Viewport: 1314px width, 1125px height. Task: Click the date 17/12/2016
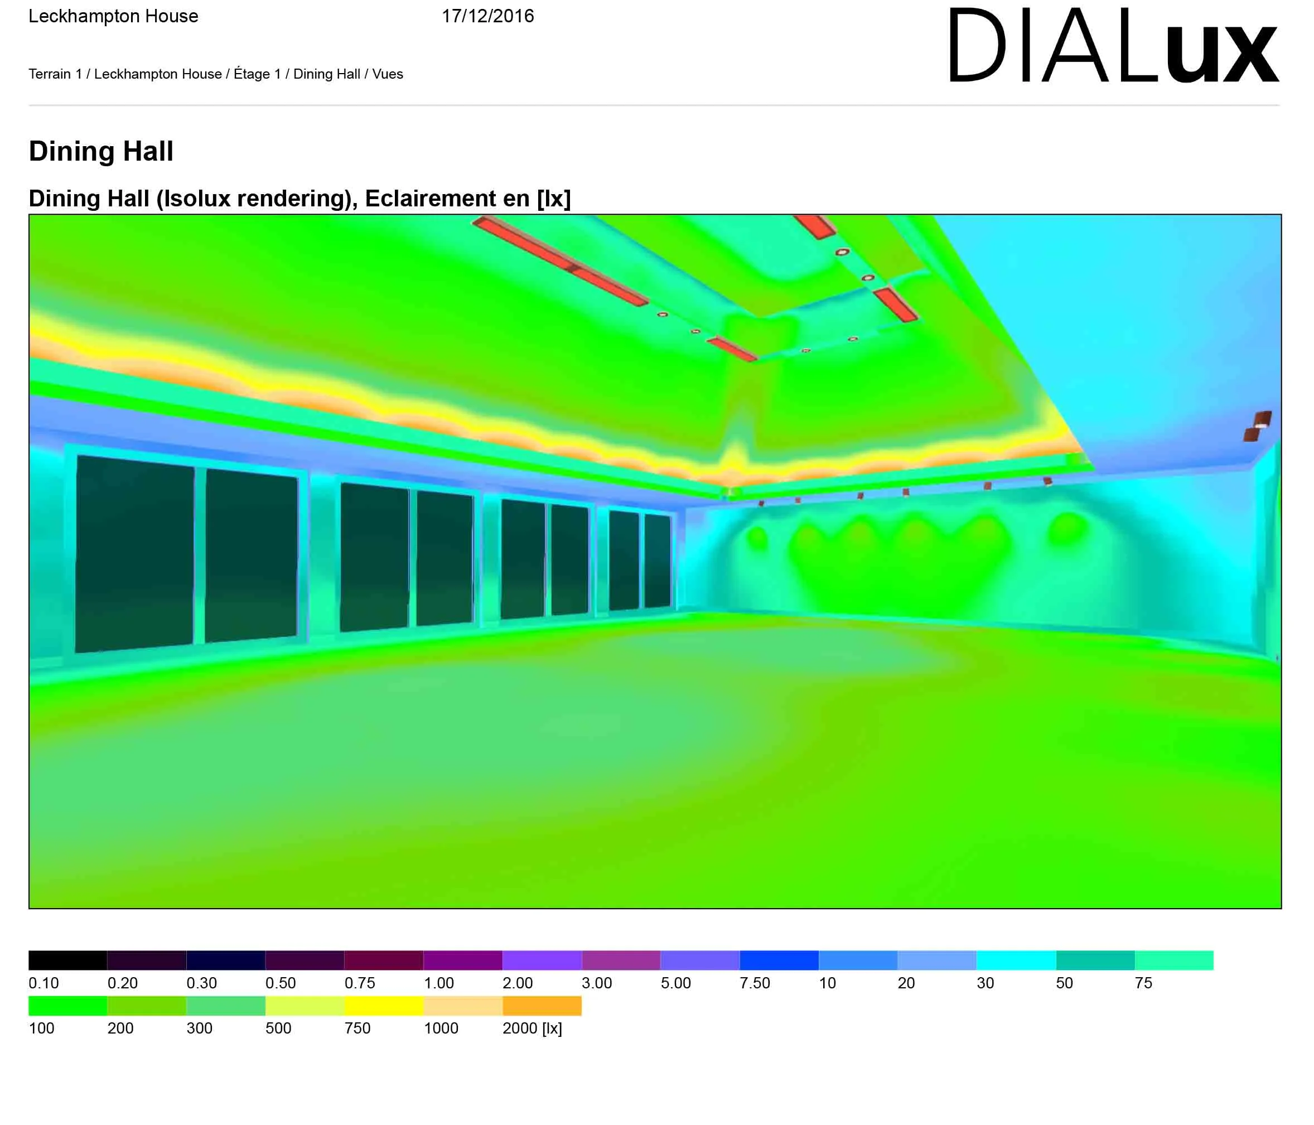click(x=487, y=17)
